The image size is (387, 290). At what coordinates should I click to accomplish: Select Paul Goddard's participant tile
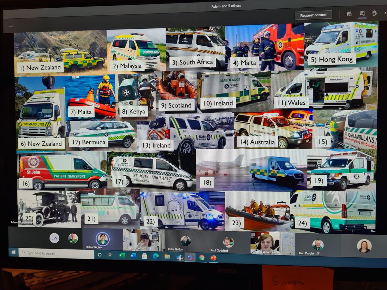[x=228, y=242]
